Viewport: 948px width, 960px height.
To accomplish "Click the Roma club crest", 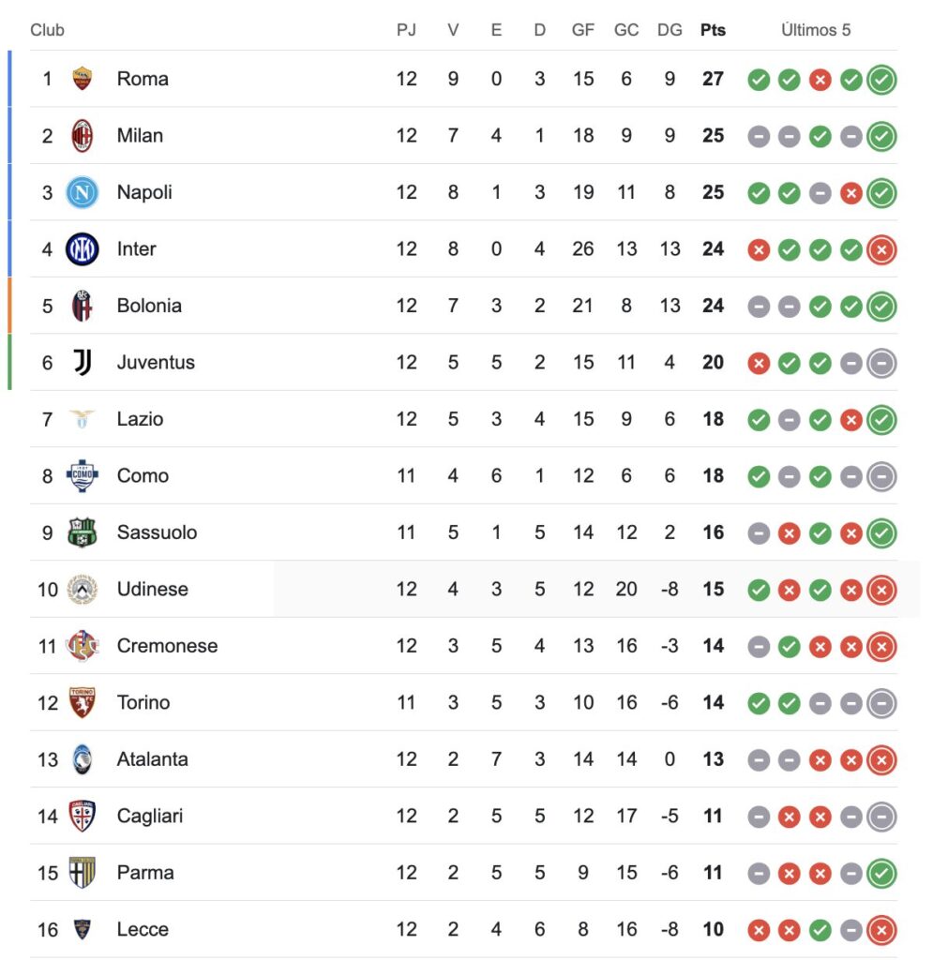I will coord(83,79).
